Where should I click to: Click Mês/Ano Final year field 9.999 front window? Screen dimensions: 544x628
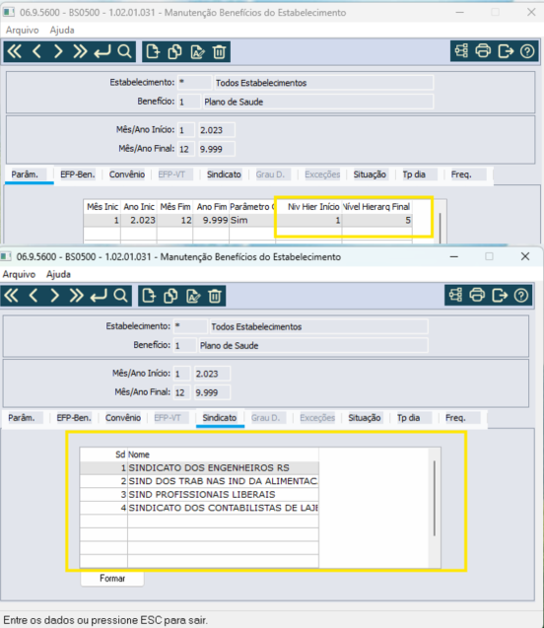click(x=212, y=392)
